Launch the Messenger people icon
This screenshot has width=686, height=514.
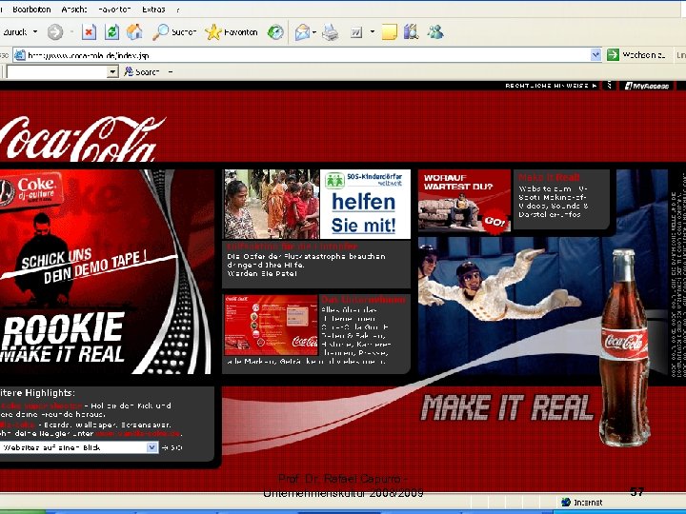point(434,32)
